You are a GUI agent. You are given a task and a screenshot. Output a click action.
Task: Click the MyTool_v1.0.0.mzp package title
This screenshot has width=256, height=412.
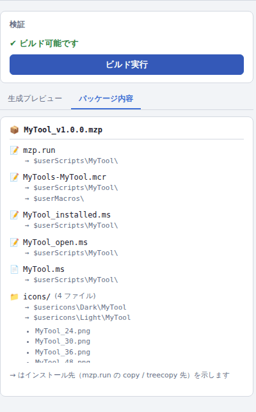point(63,130)
